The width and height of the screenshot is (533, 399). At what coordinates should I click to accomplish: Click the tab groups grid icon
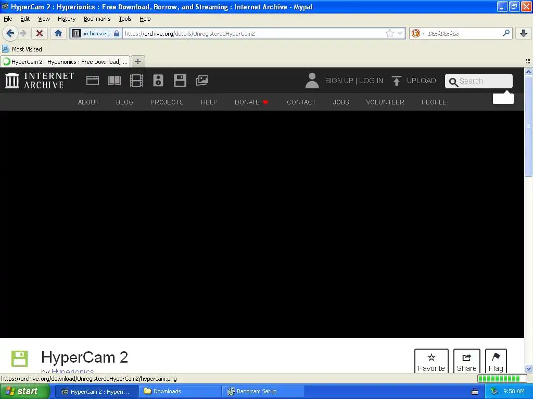(528, 61)
